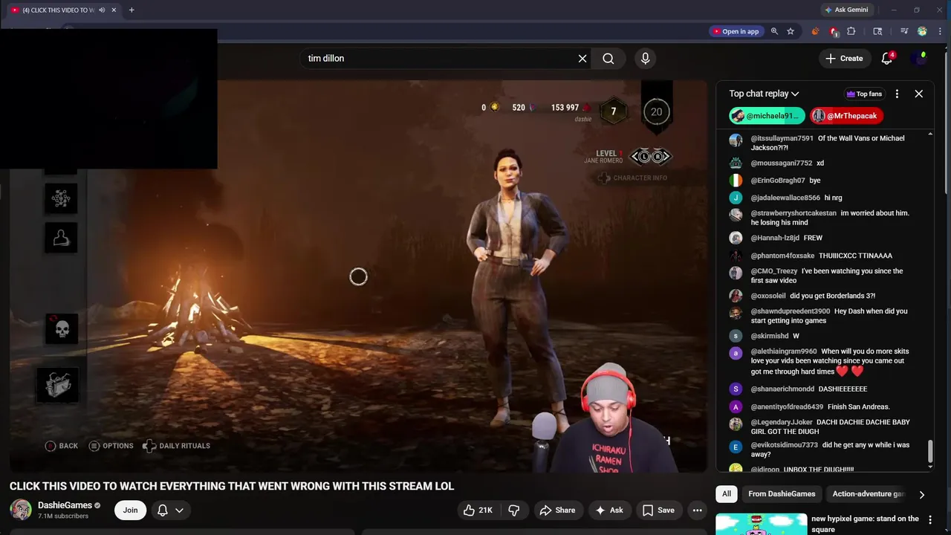
Task: Click chat username @Hannah-lz8jd
Action: [775, 238]
